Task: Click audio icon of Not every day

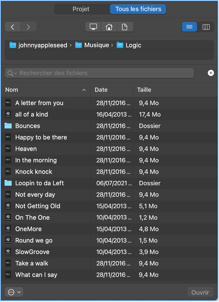Action: (x=8, y=195)
